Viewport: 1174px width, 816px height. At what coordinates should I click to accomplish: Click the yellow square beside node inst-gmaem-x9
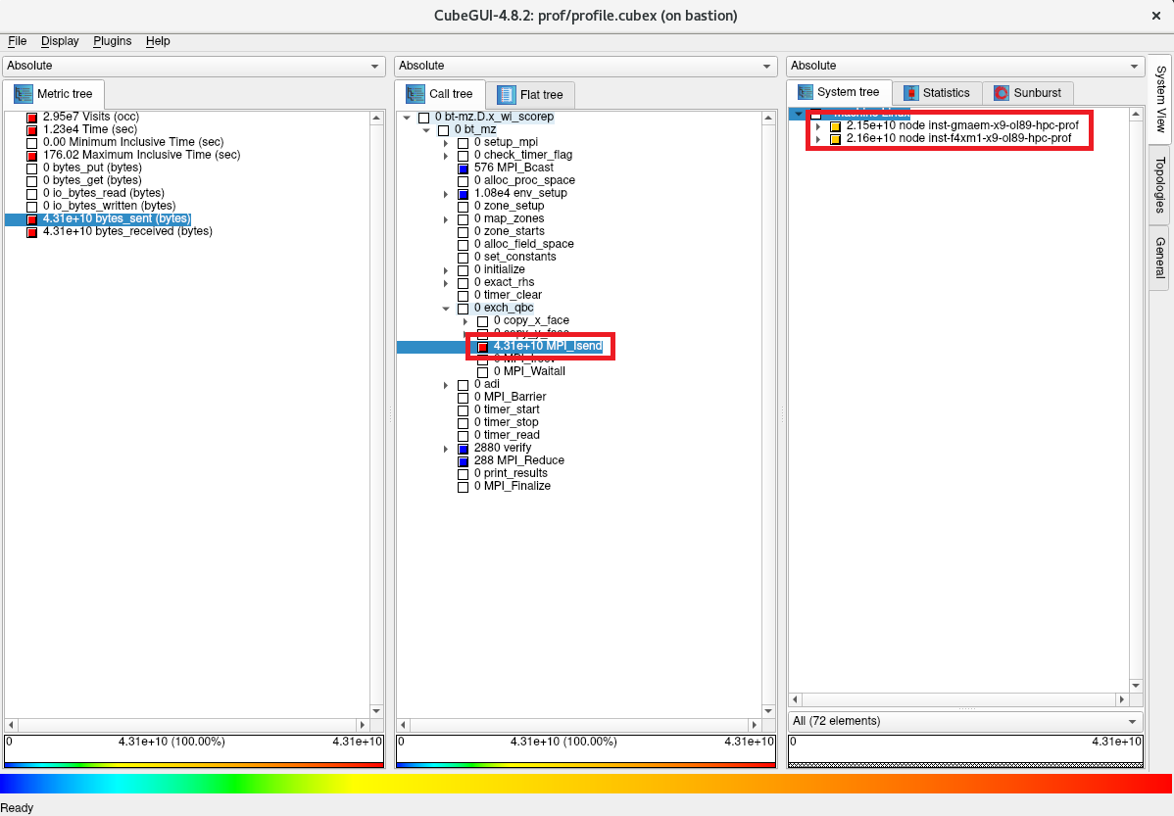click(836, 126)
